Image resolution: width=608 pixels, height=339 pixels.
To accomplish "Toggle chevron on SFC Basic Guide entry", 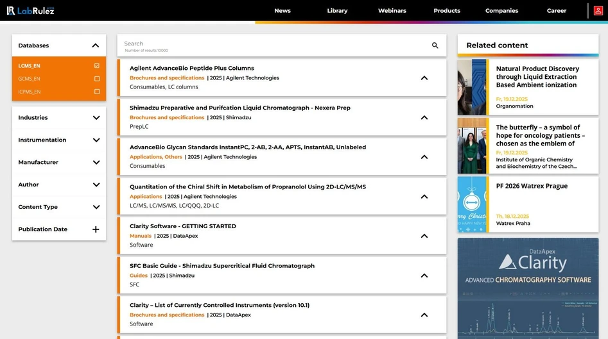I will 424,276.
